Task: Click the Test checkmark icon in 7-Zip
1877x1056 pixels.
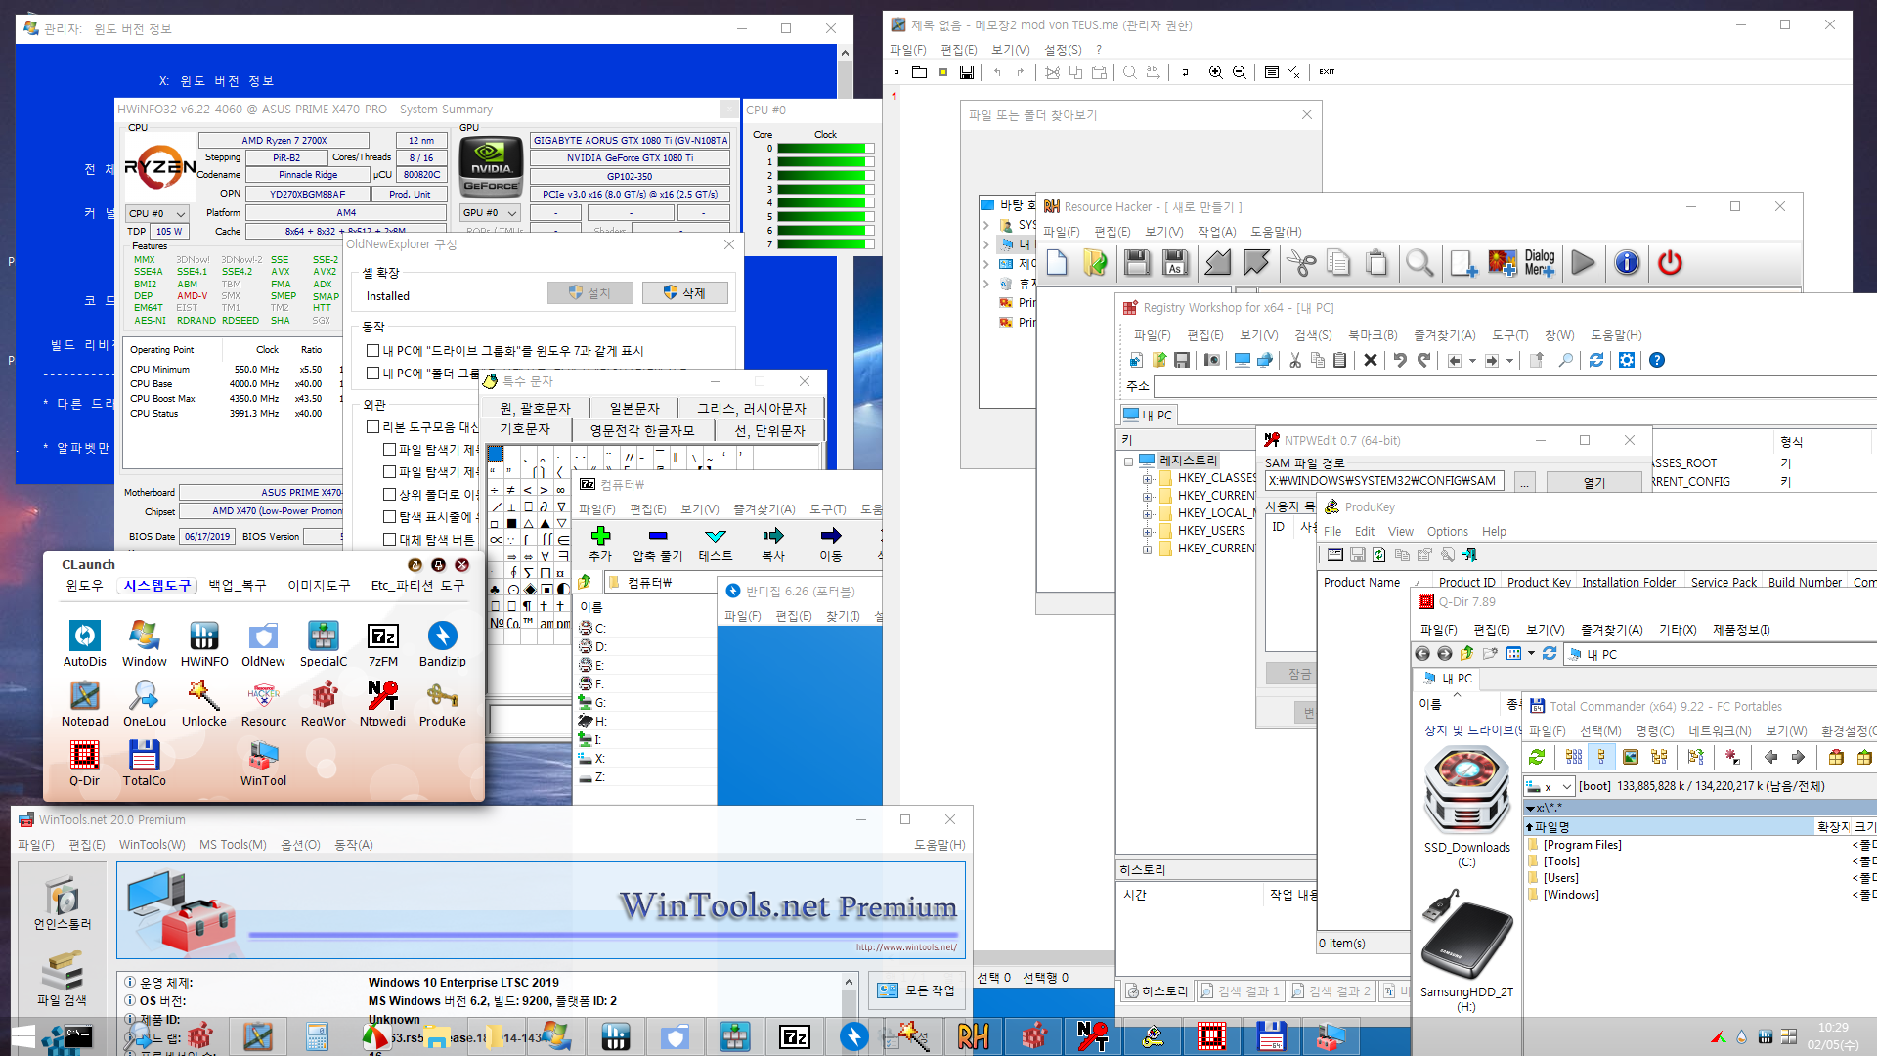Action: pos(716,544)
